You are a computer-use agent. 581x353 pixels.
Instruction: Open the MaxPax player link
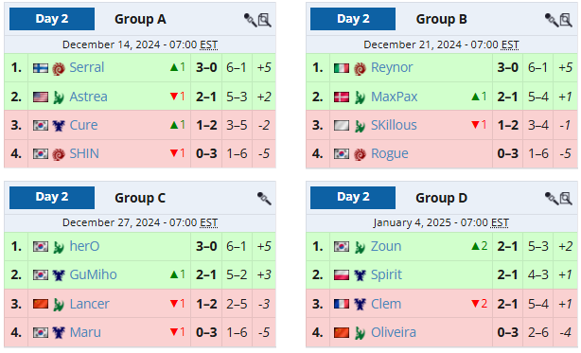[395, 97]
